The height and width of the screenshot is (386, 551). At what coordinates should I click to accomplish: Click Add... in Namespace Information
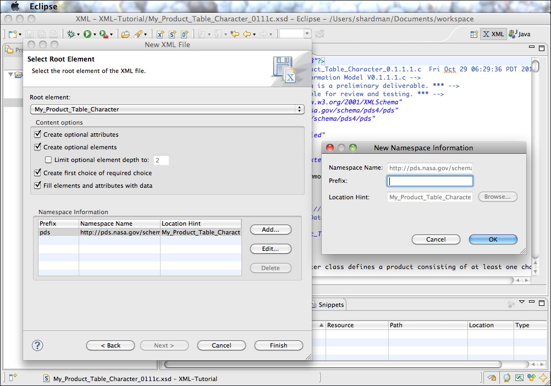pos(271,230)
